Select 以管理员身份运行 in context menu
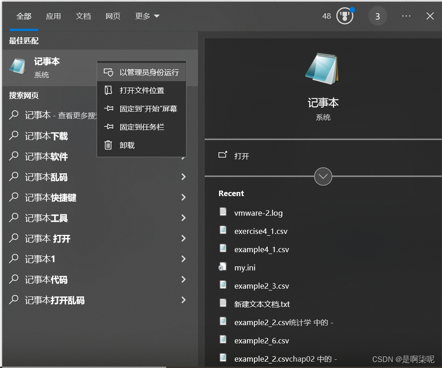 click(142, 73)
